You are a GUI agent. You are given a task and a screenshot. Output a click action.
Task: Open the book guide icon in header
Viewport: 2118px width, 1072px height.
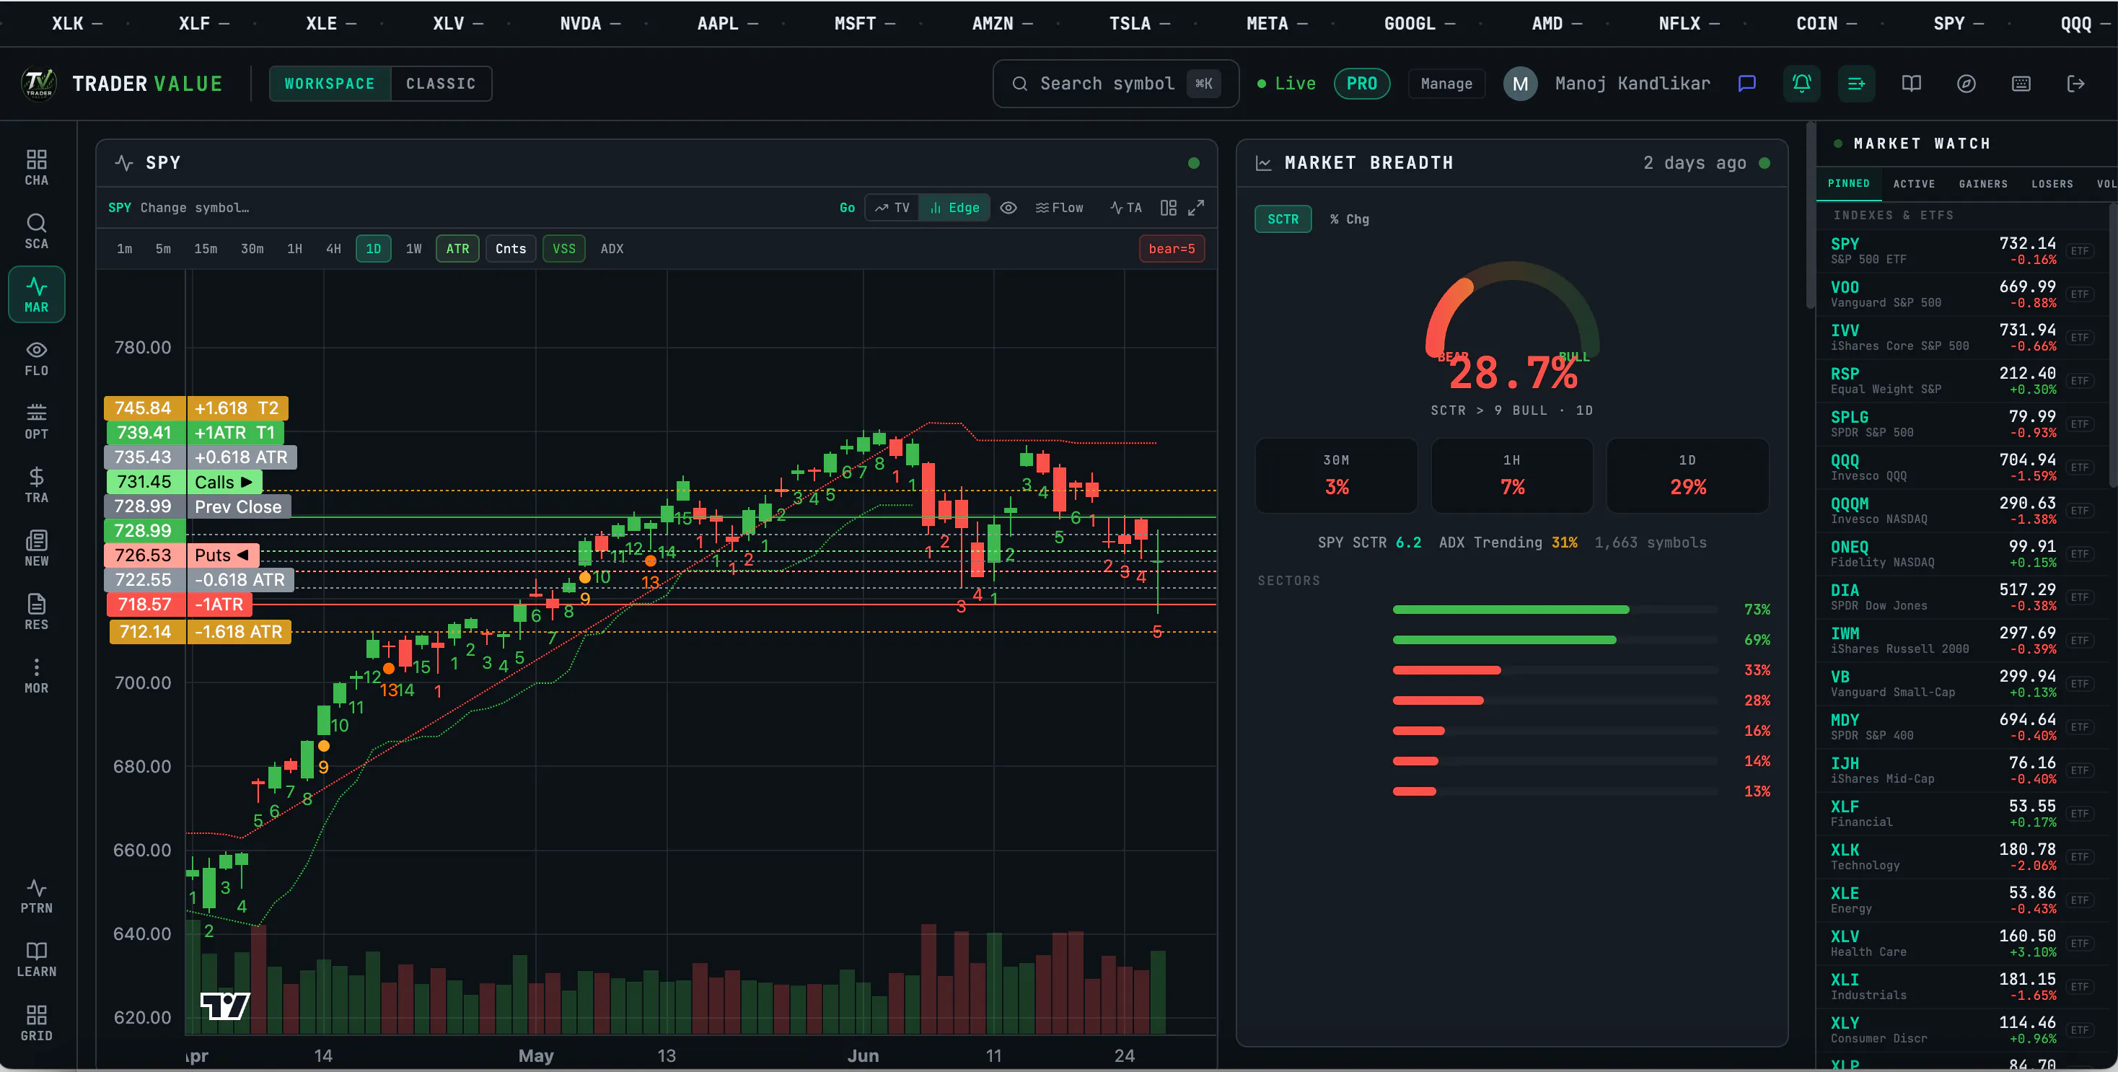pos(1912,83)
